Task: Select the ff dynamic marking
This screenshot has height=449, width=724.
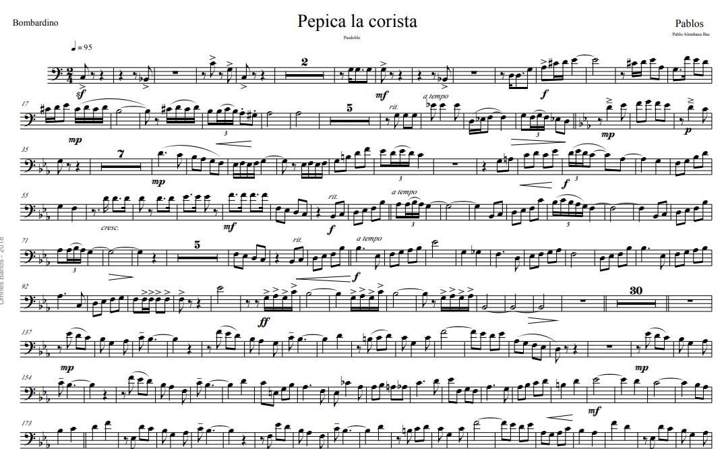Action: pyautogui.click(x=264, y=321)
